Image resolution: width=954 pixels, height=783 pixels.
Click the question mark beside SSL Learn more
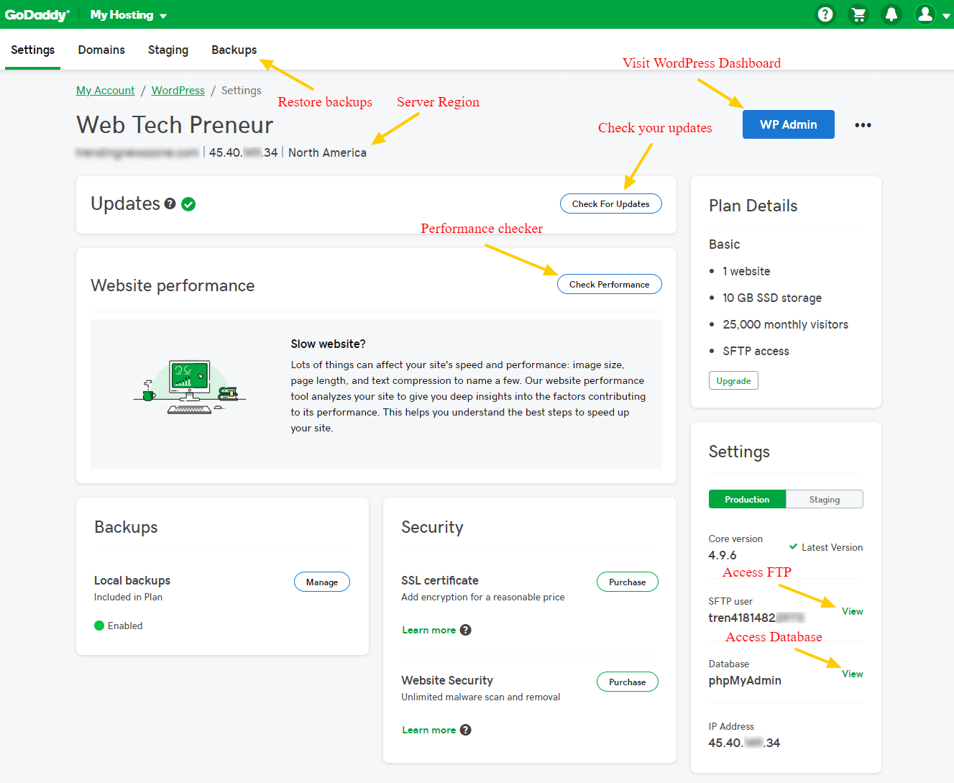[465, 629]
